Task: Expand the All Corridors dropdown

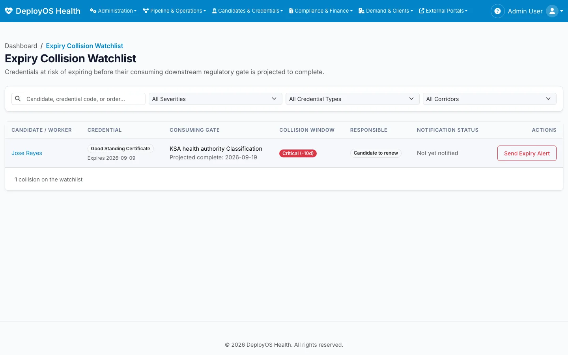Action: click(x=490, y=99)
